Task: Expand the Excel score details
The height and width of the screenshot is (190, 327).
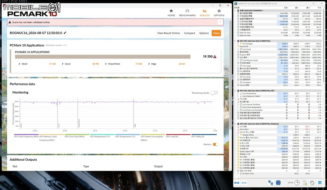Action: [62, 64]
